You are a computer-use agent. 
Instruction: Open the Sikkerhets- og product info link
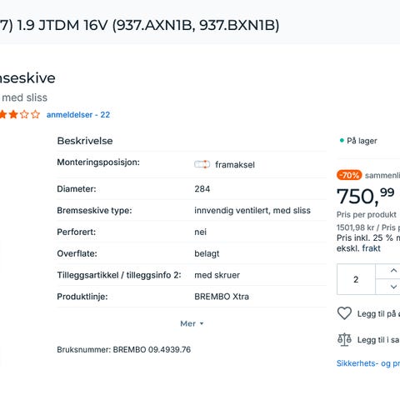click(x=368, y=363)
